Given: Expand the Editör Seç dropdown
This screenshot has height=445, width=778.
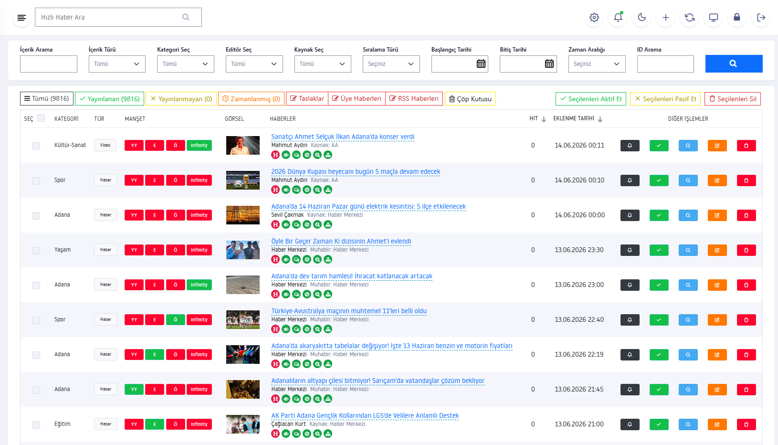Looking at the screenshot, I should tap(254, 64).
